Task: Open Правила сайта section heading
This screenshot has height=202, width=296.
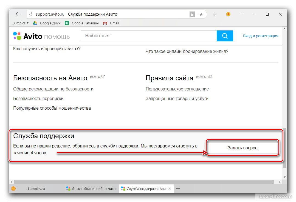Action: click(x=170, y=78)
